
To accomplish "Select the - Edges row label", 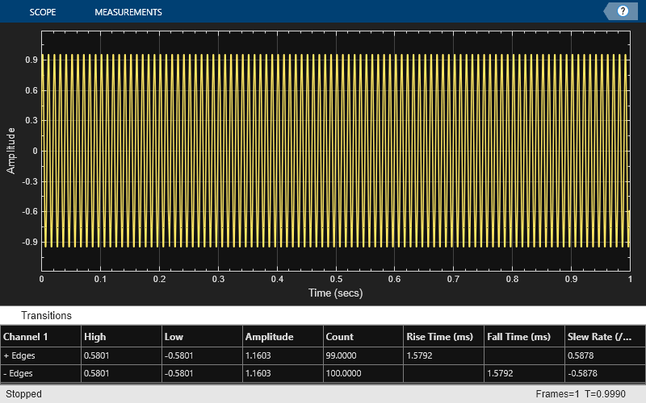I will 18,373.
